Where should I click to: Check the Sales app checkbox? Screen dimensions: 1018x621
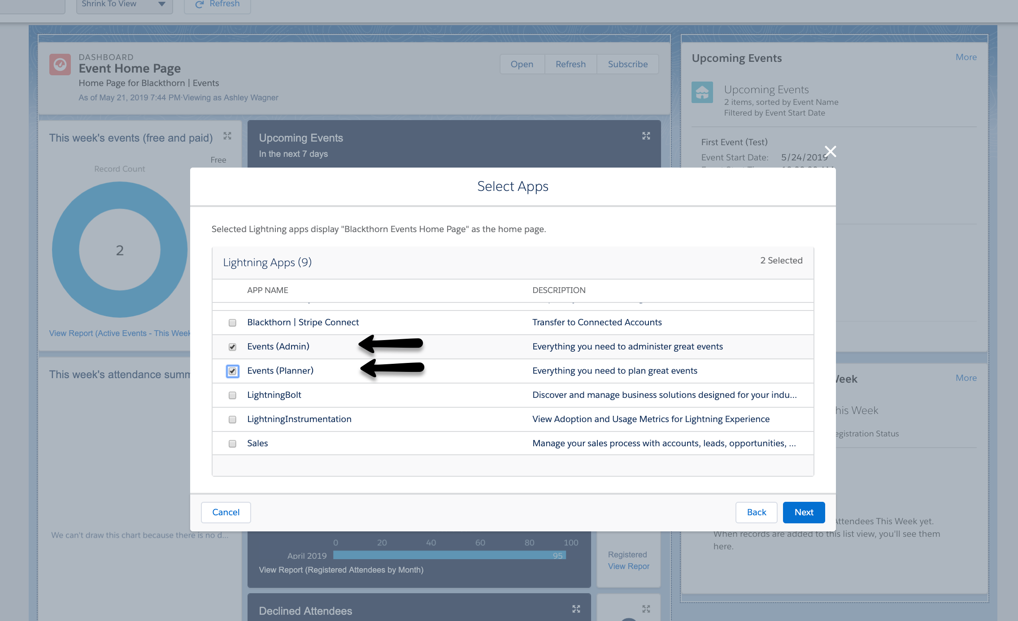232,444
